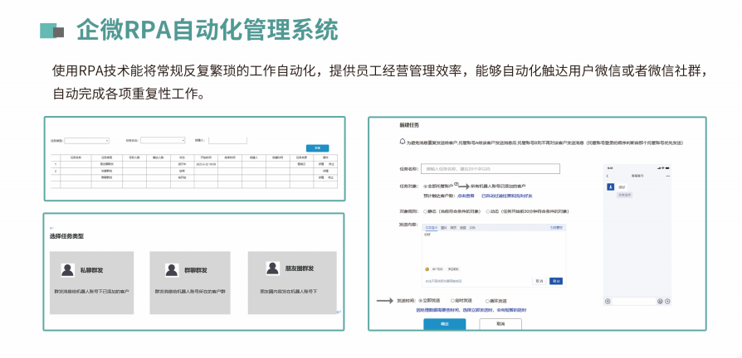
Task: Select the 朋友圈群发 task type card
Action: pos(292,283)
